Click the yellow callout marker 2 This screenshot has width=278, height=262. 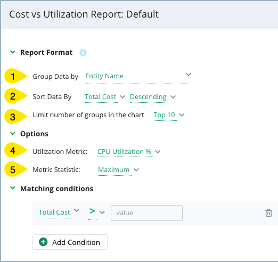(x=15, y=96)
